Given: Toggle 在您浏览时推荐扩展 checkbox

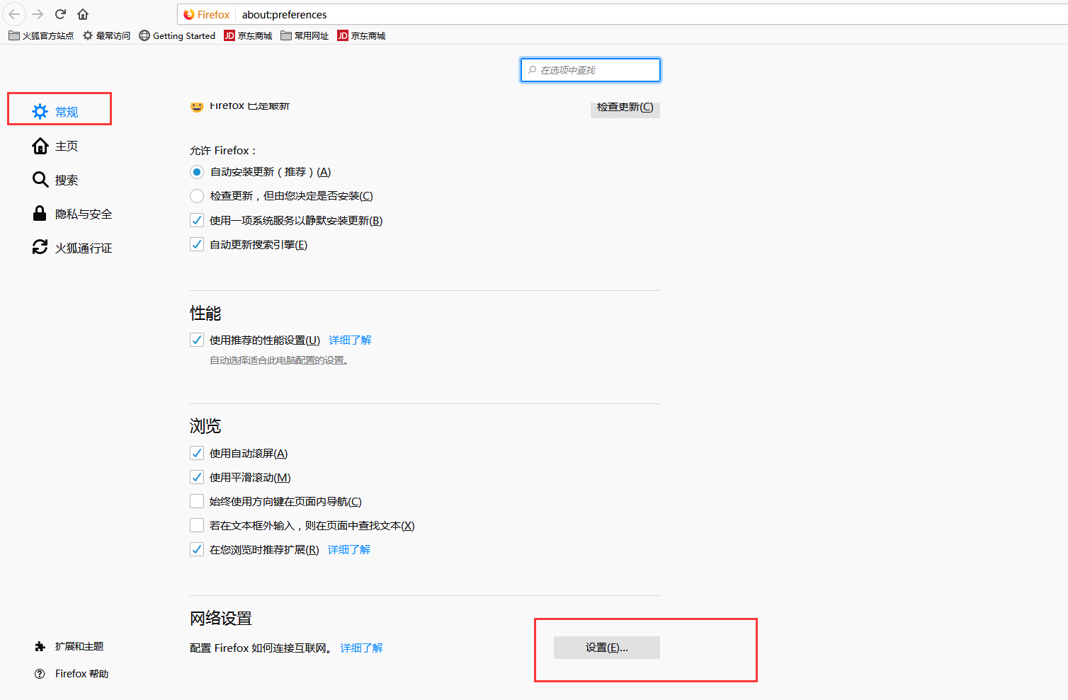Looking at the screenshot, I should pyautogui.click(x=197, y=549).
